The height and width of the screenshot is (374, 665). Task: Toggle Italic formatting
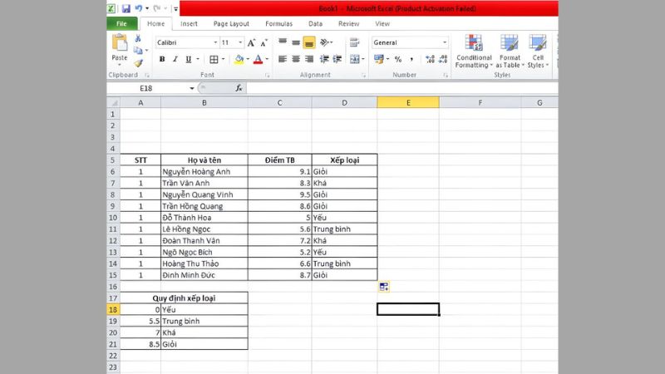point(175,59)
